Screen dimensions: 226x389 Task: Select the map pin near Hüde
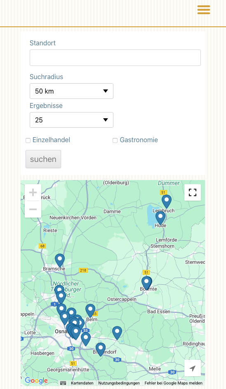coord(160,217)
